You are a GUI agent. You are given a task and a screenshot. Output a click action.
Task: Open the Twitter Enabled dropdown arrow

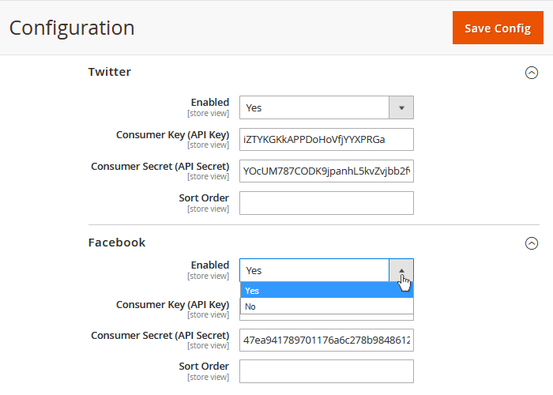[x=401, y=107]
